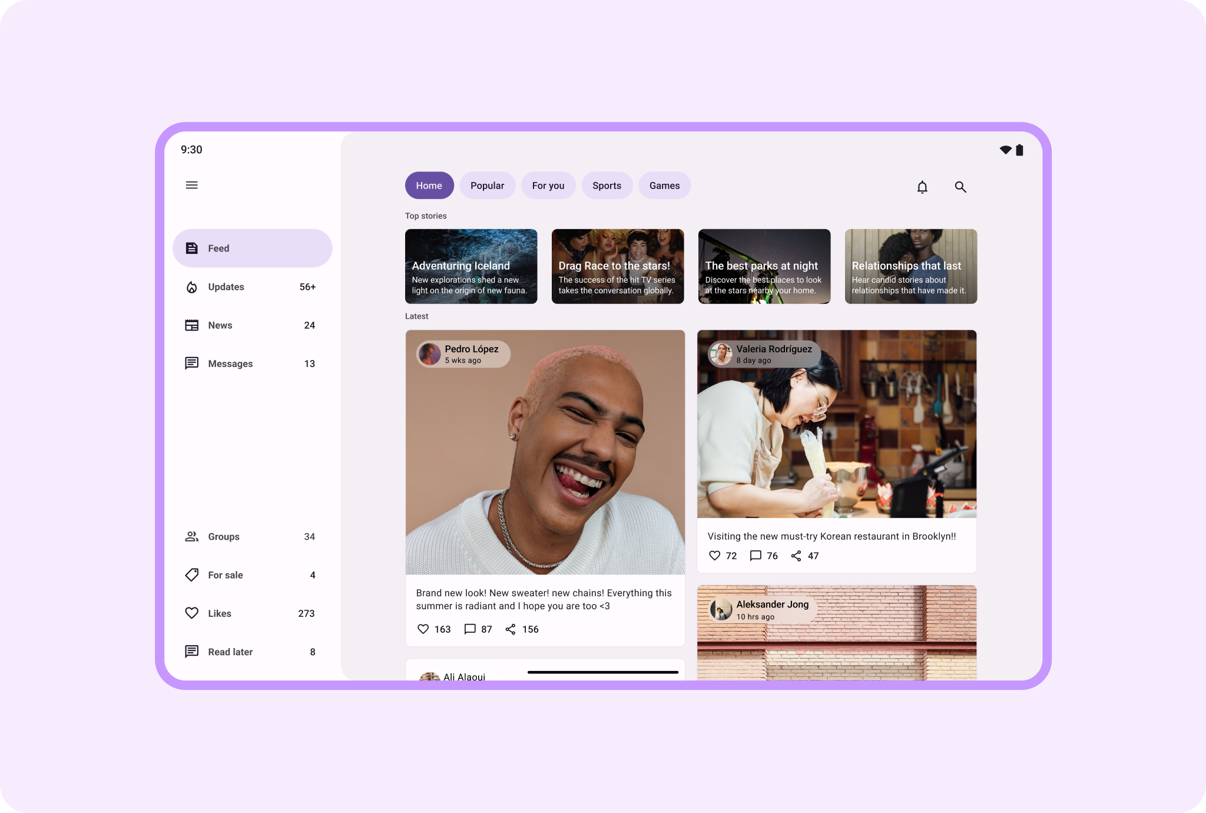Share Valeria Rodríguez's post via share icon

point(796,556)
